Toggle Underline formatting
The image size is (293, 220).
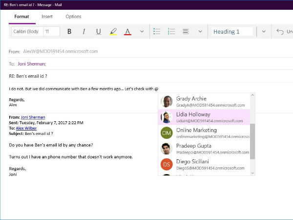[98, 32]
